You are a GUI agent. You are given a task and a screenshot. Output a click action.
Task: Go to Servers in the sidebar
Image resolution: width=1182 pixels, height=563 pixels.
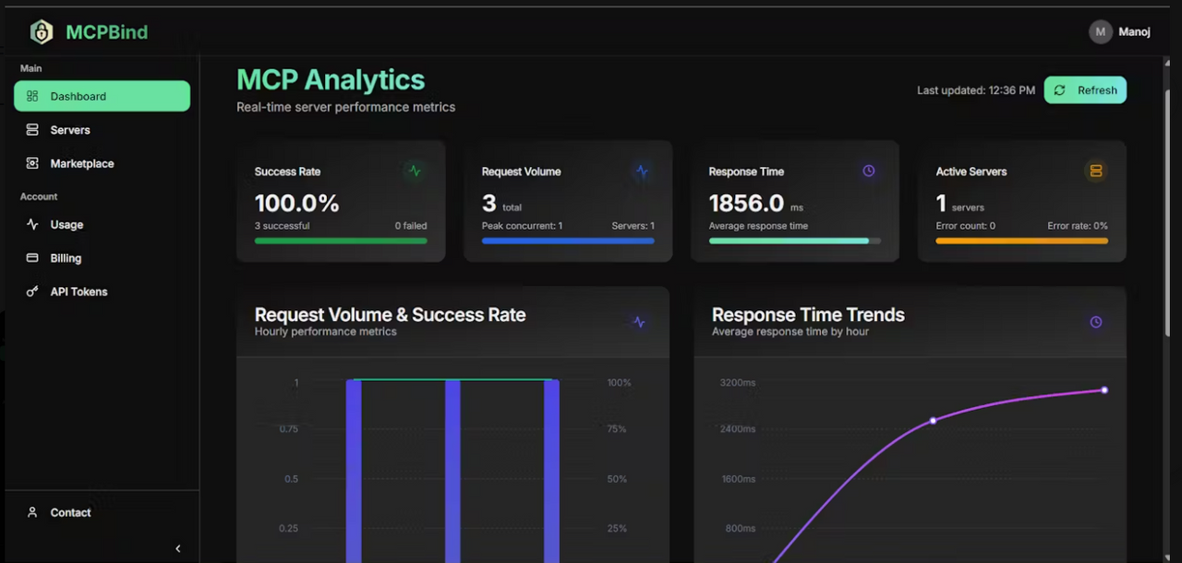pyautogui.click(x=102, y=130)
